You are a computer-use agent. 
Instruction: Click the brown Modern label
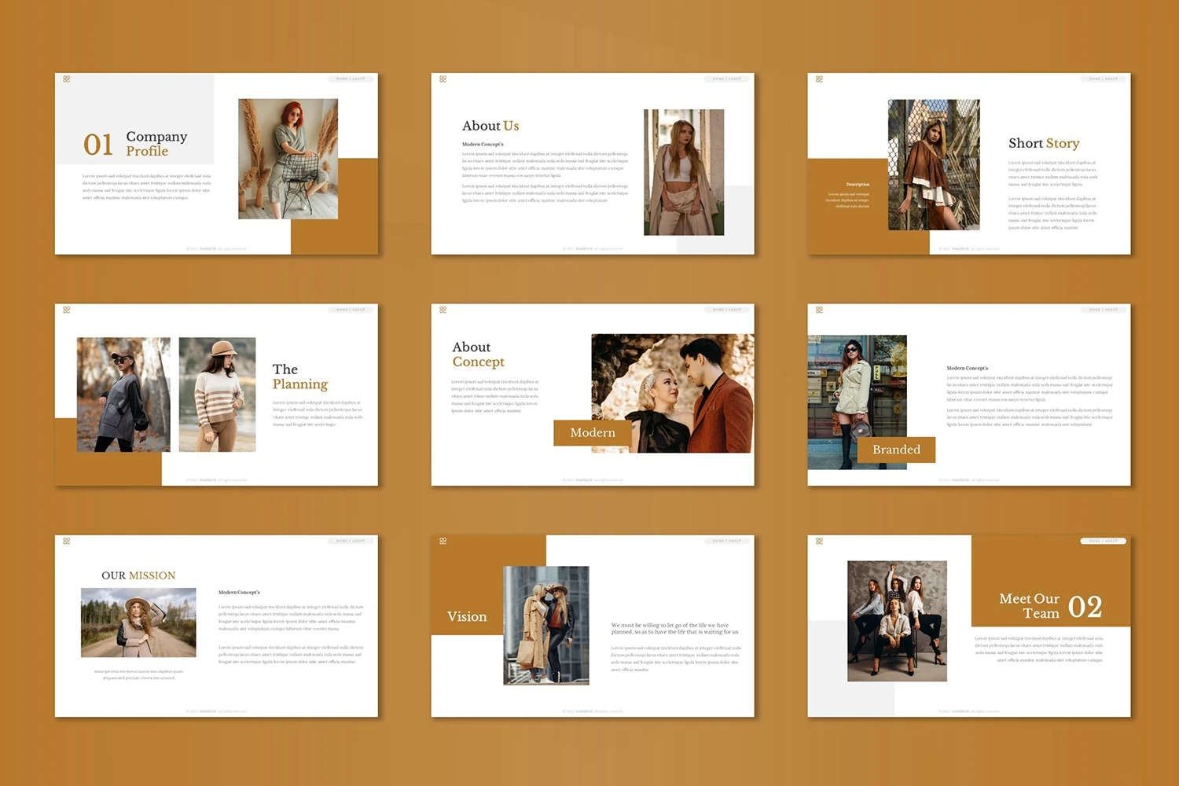[593, 433]
